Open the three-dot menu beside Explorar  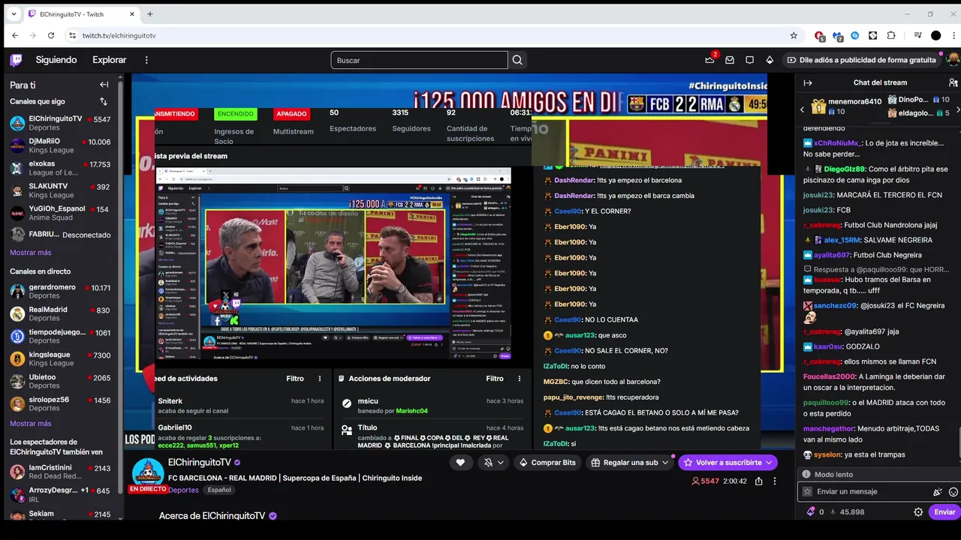(146, 60)
